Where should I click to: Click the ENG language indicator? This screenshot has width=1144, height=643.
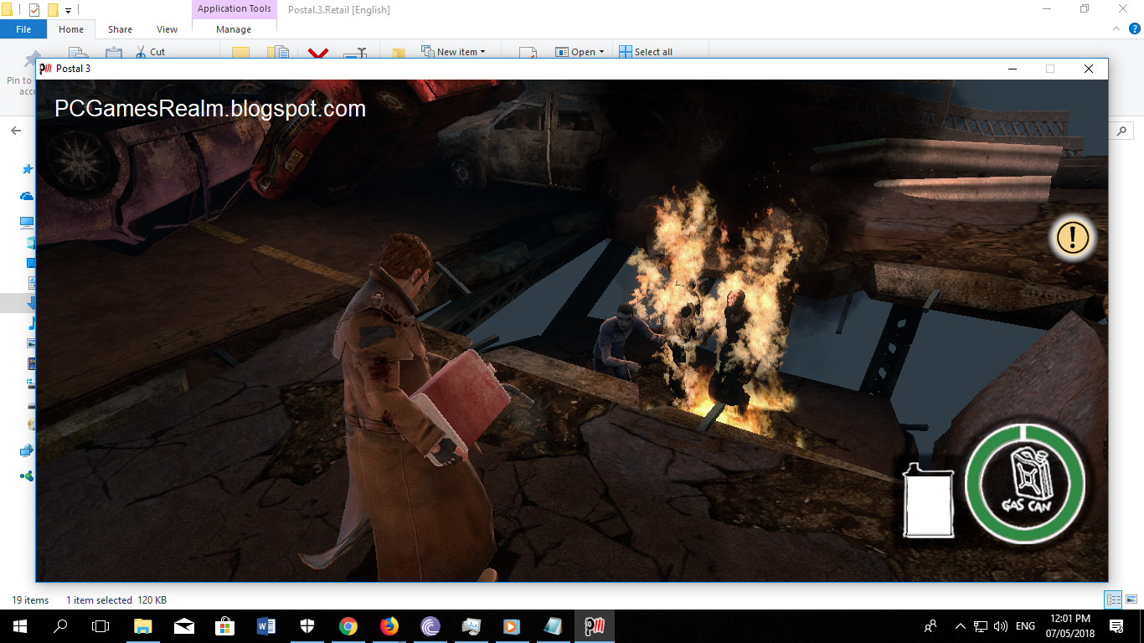coord(1026,626)
